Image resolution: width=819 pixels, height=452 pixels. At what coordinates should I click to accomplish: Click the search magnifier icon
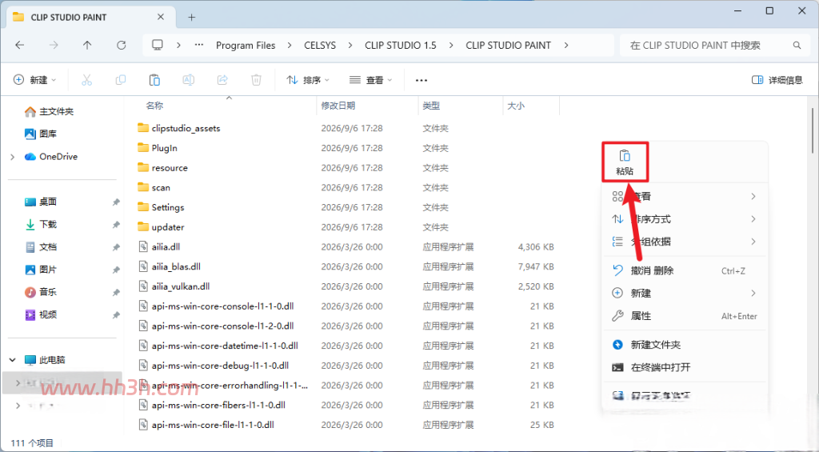[797, 46]
